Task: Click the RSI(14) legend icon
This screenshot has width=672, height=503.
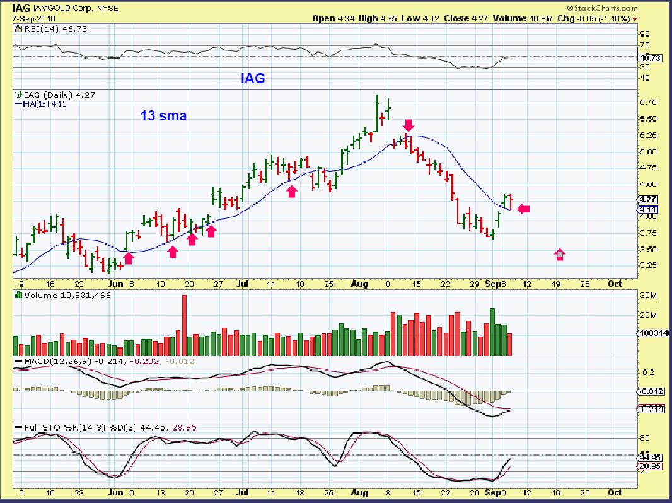Action: 18,29
